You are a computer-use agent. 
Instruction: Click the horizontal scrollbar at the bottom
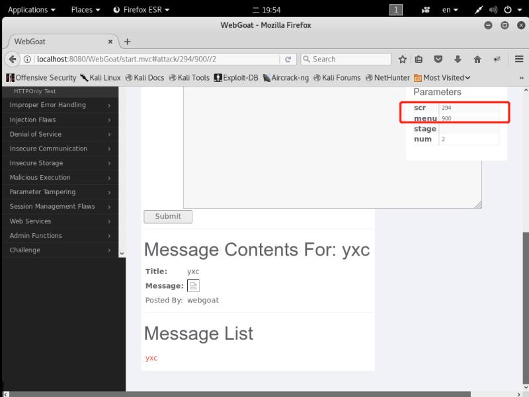click(x=240, y=394)
